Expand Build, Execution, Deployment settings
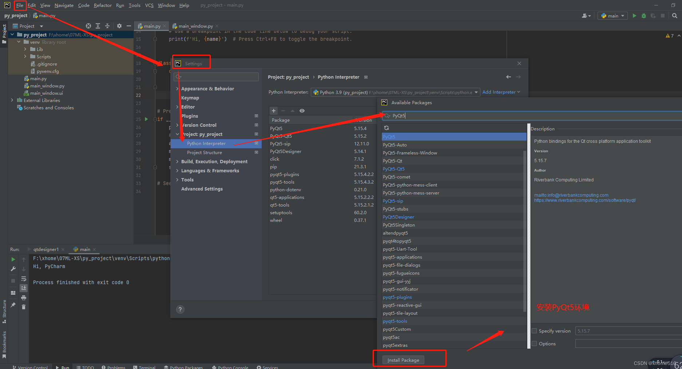This screenshot has width=682, height=369. 177,161
